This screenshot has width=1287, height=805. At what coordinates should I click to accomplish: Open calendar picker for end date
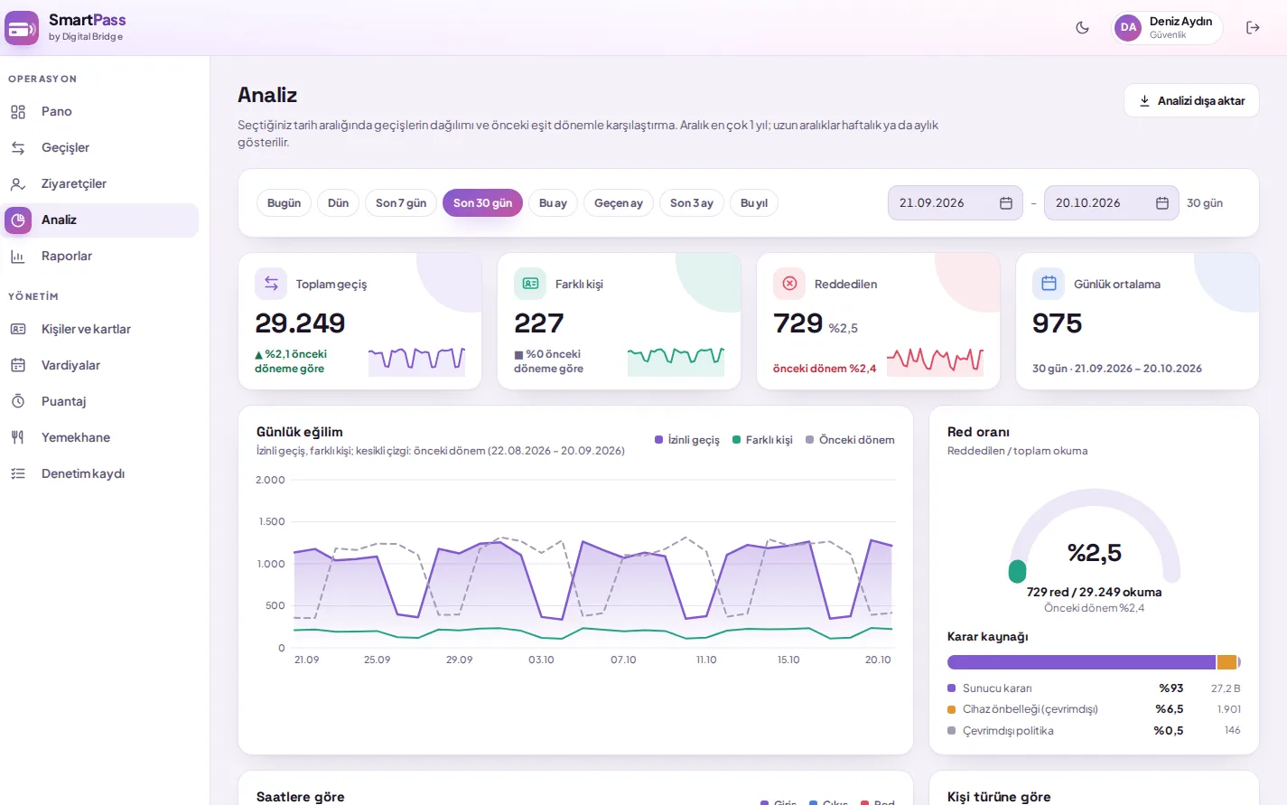[x=1162, y=203]
